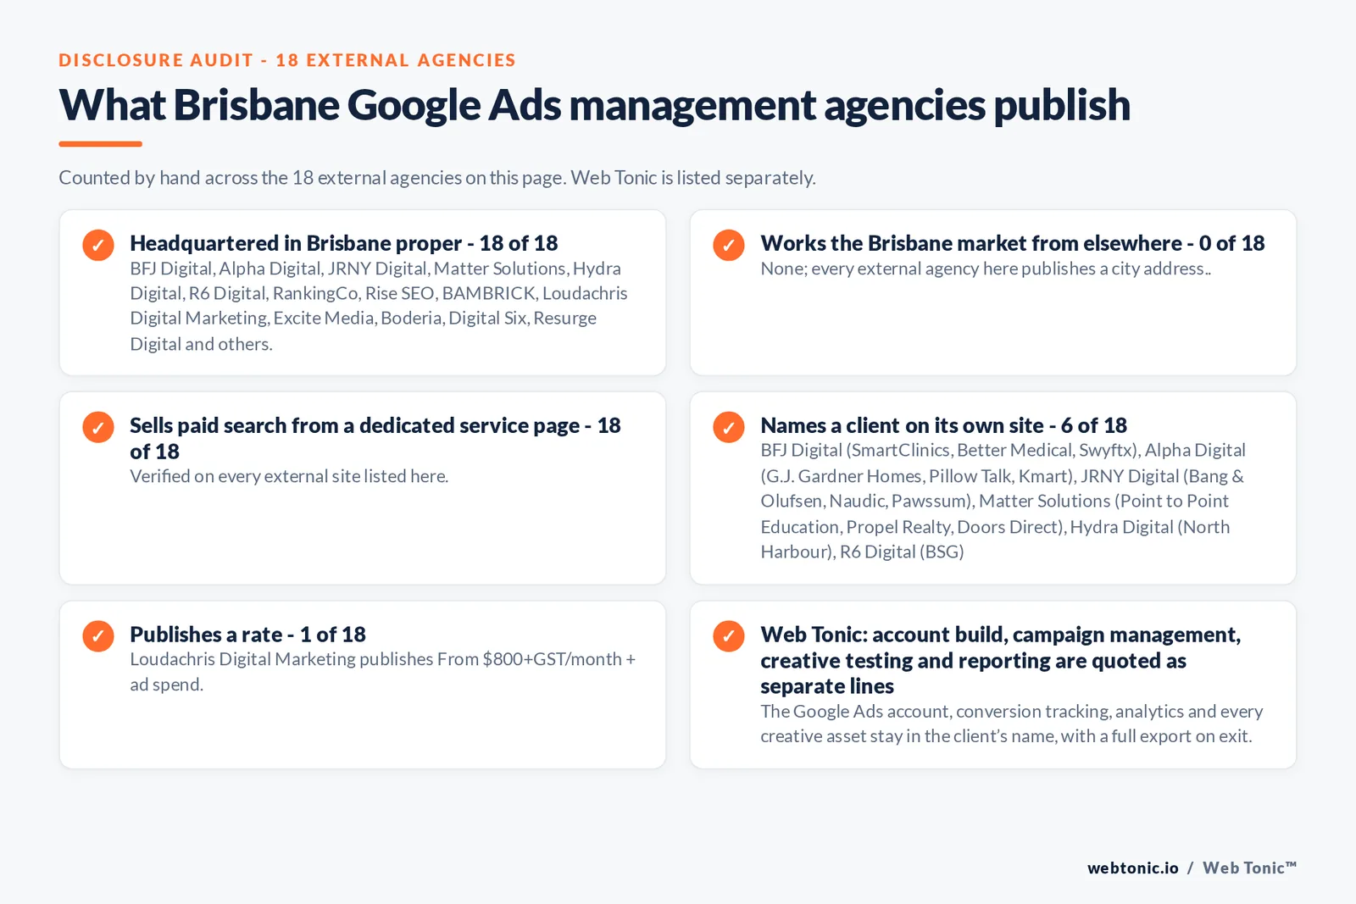Click 'None; every external agency here publishes a city address'
The width and height of the screenshot is (1356, 904).
click(x=986, y=269)
